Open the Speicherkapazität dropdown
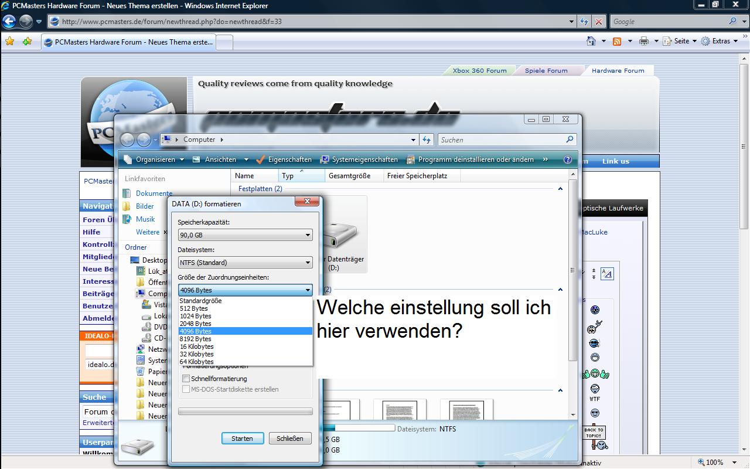This screenshot has height=469, width=750. [x=245, y=235]
